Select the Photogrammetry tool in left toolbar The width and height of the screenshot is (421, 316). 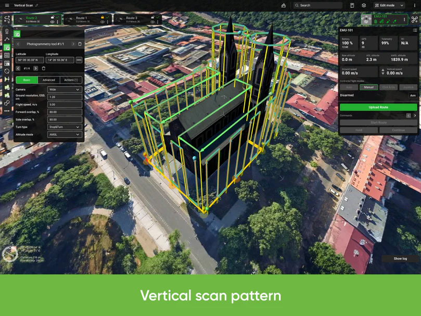point(7,47)
